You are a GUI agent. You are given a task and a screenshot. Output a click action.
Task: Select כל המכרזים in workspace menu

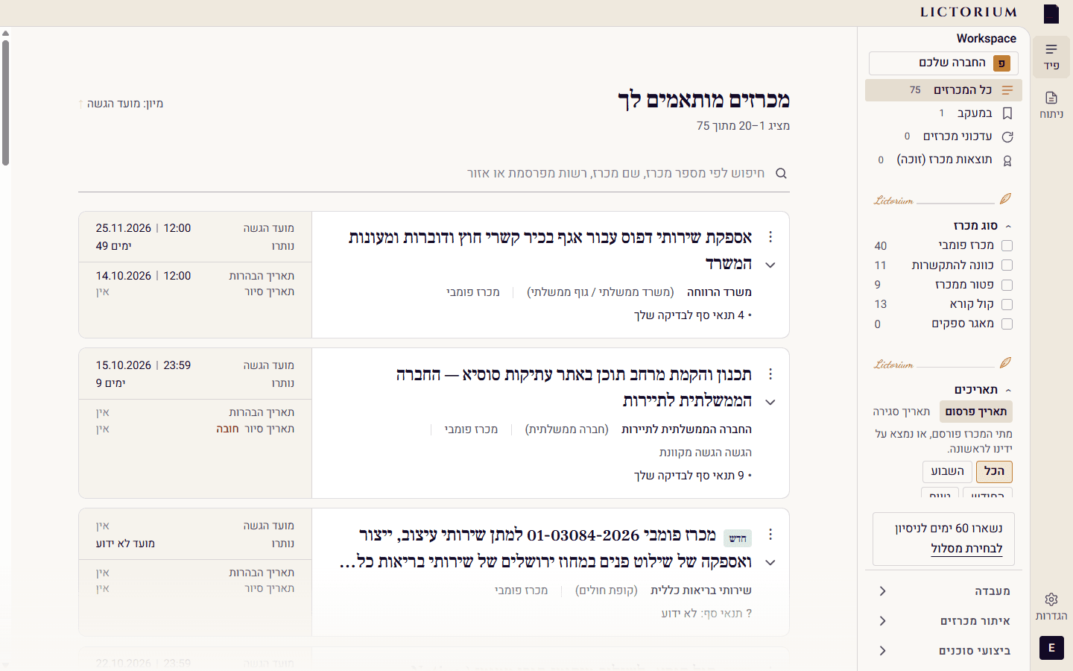click(943, 90)
